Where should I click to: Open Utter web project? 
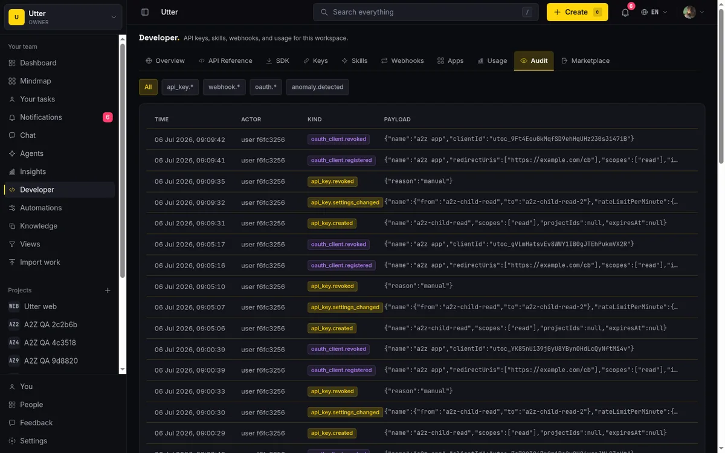tap(60, 306)
